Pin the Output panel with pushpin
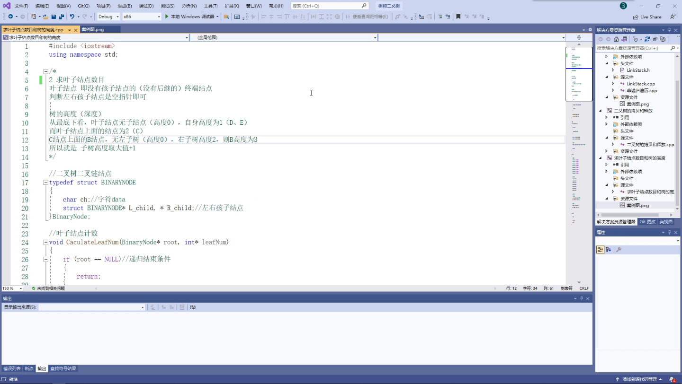 pos(582,298)
